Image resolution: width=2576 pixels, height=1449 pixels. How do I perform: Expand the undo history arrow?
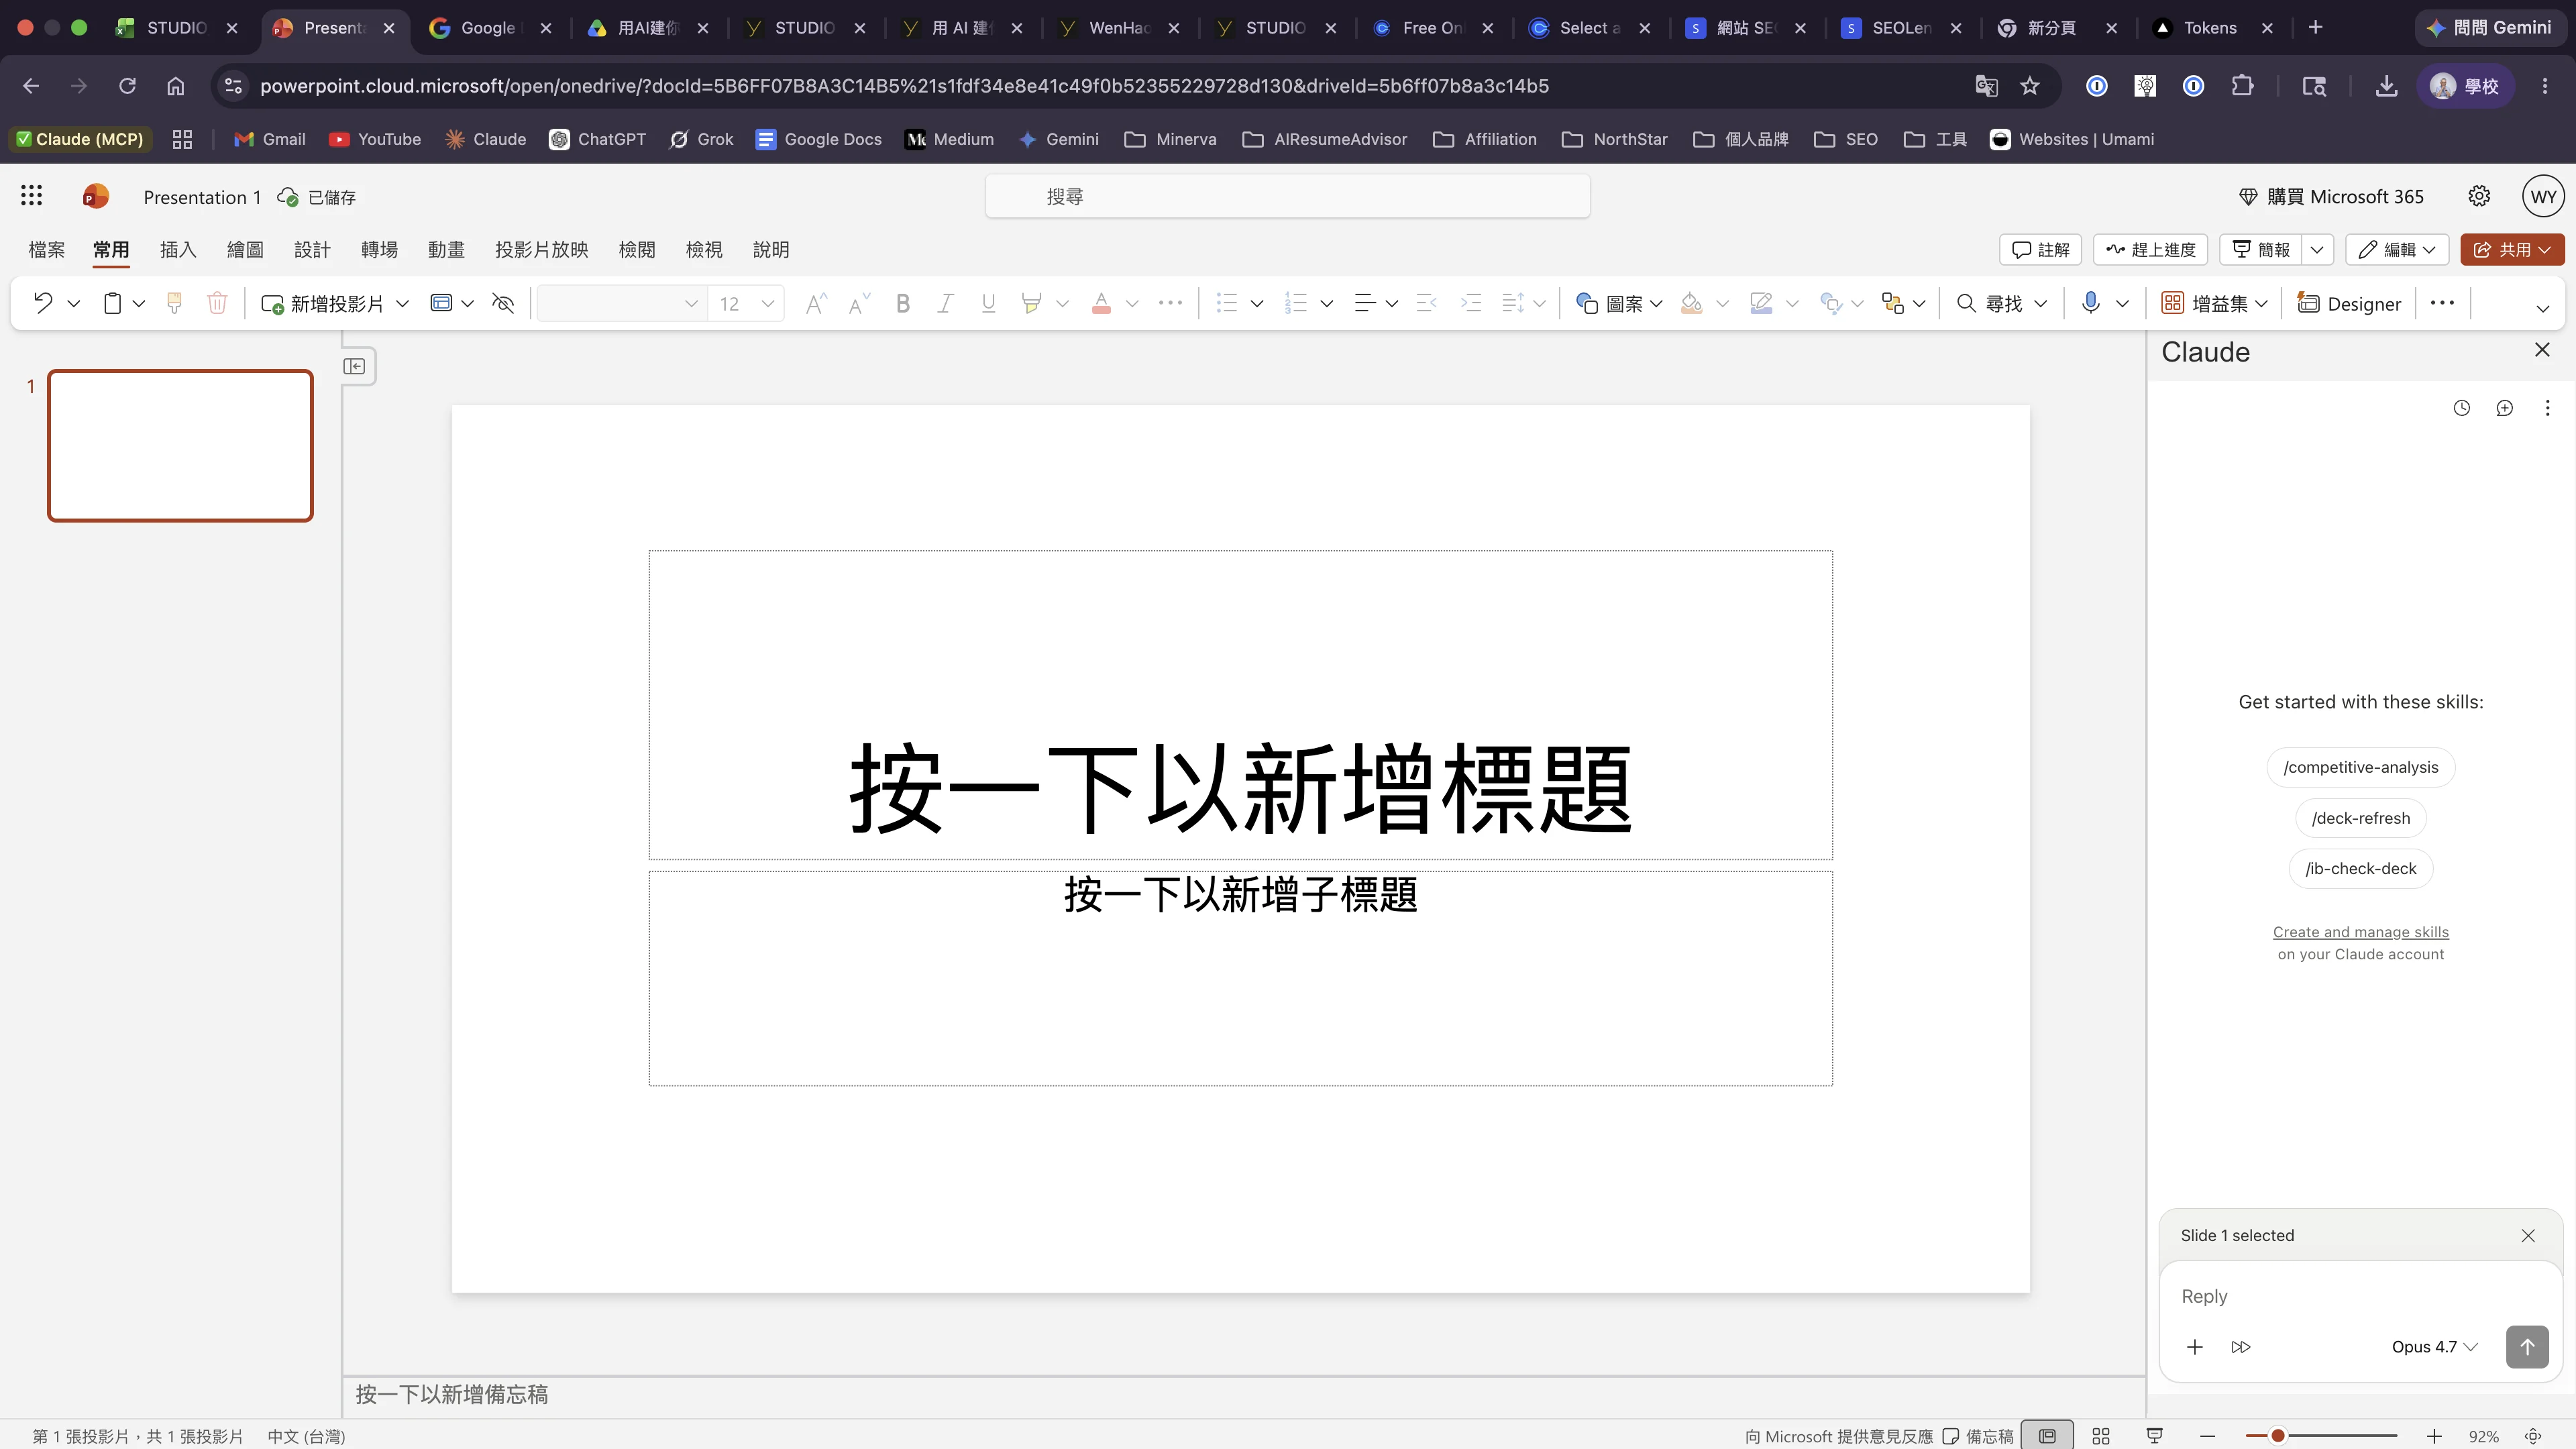(x=73, y=303)
